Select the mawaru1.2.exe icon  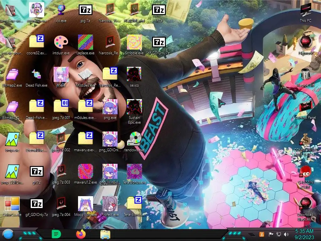point(85,171)
